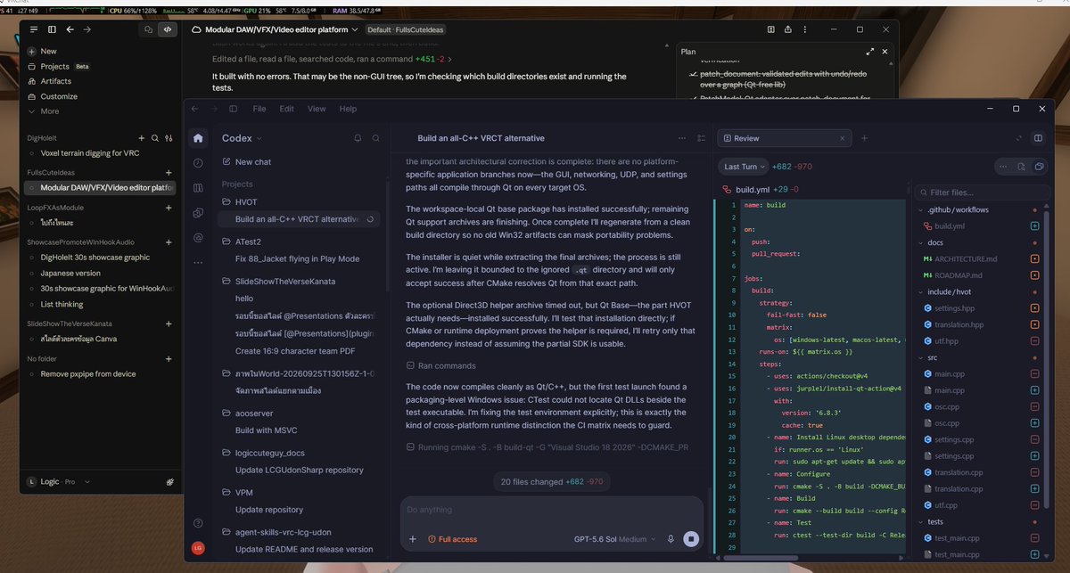Collapse the VPM project folder
This screenshot has height=573, width=1070.
pyautogui.click(x=236, y=492)
